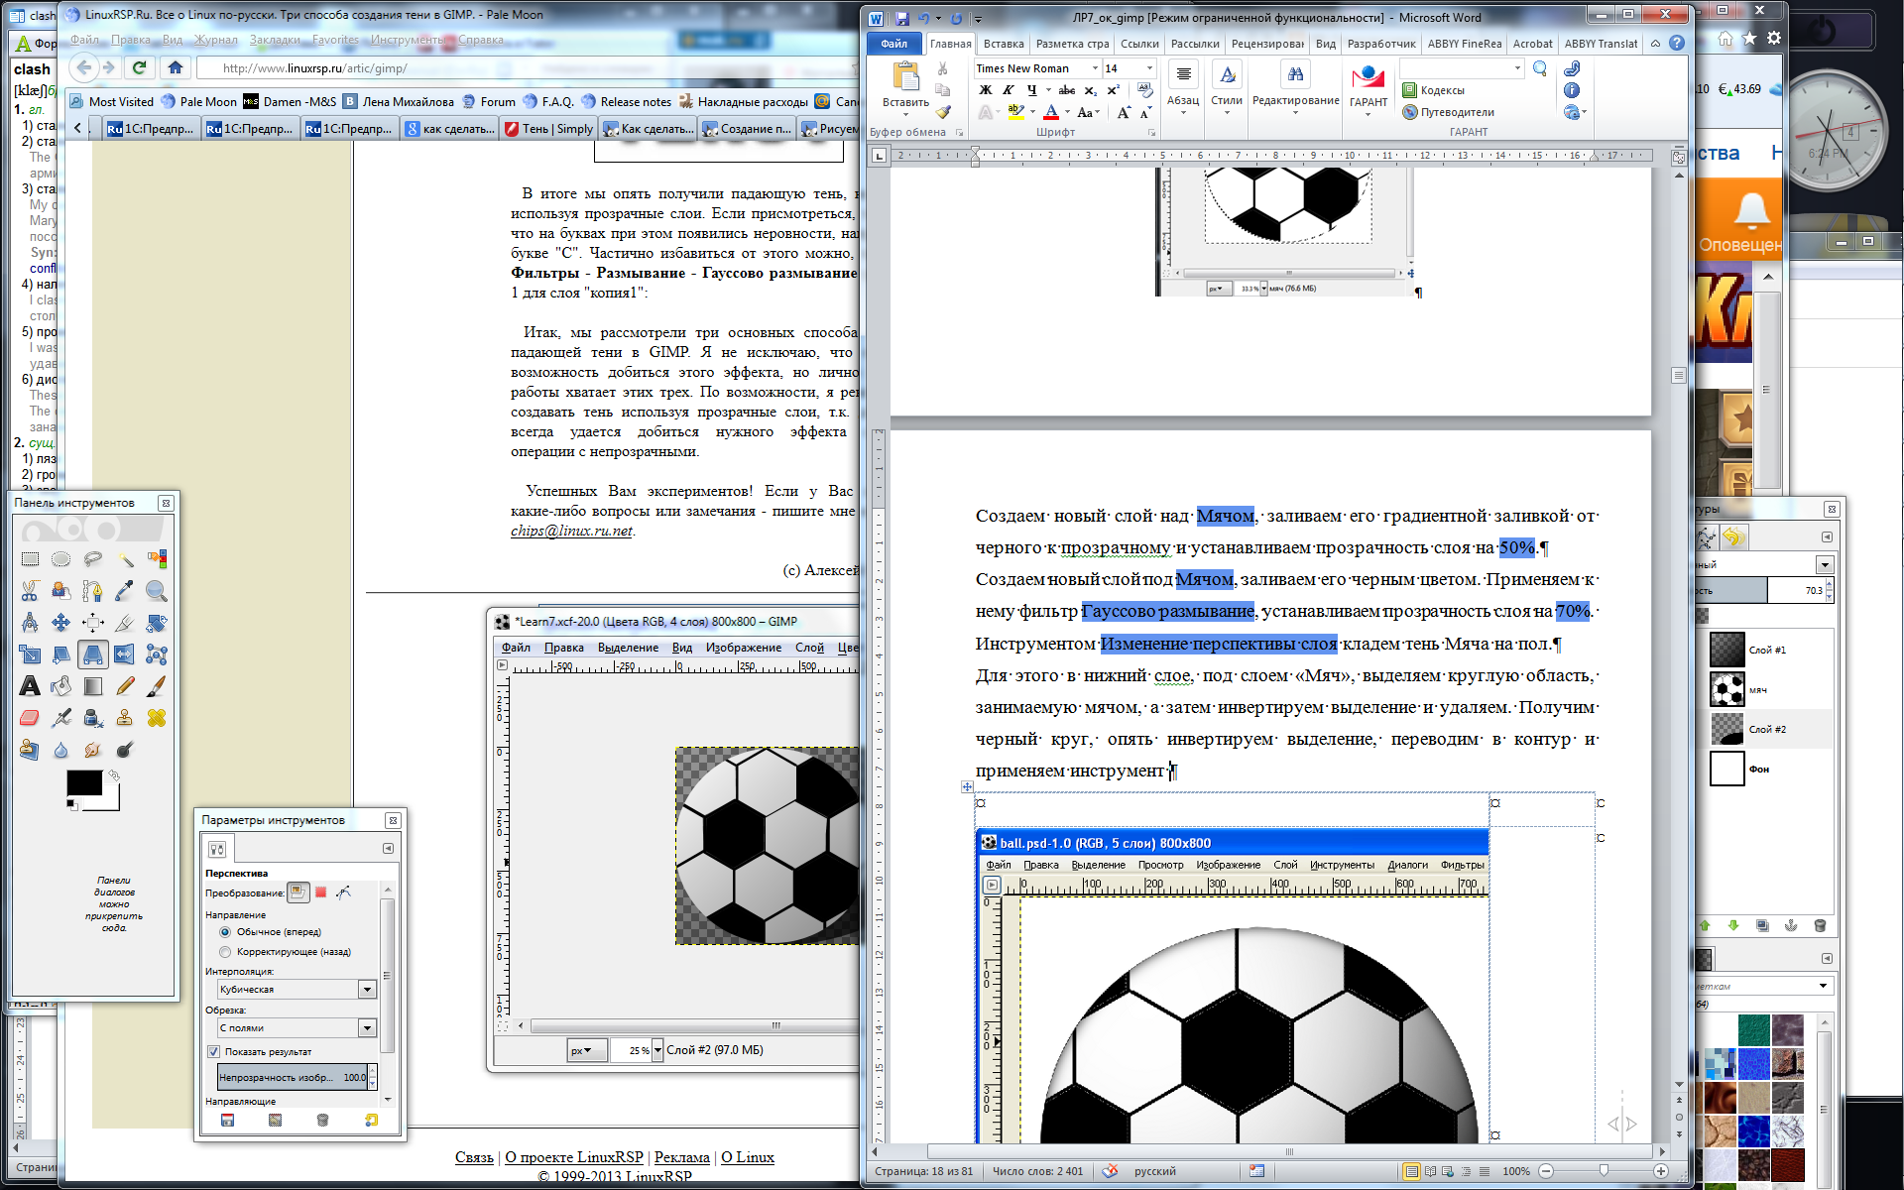
Task: Open 'Кубическая' interpolation dropdown
Action: click(x=297, y=990)
